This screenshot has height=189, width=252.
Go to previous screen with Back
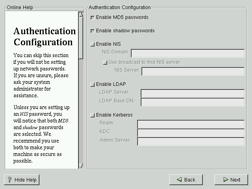186,180
